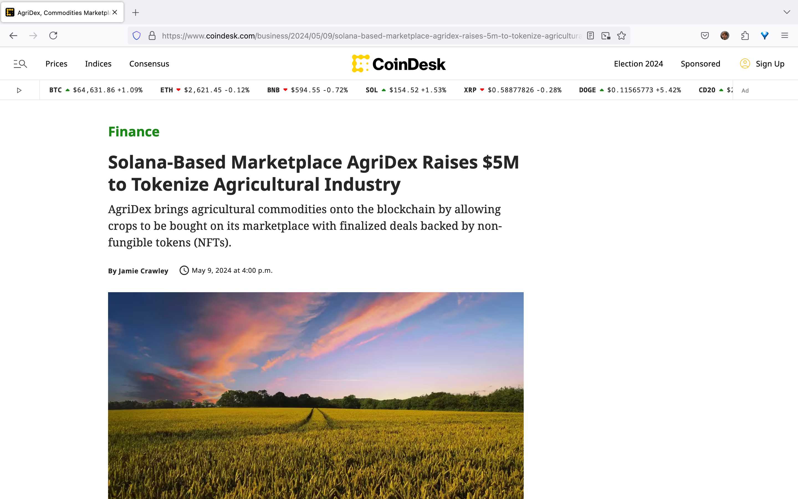
Task: Open the CoinDesk menu search icon
Action: point(20,64)
